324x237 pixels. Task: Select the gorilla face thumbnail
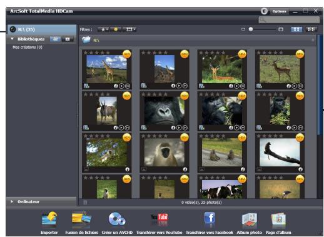tap(165, 111)
